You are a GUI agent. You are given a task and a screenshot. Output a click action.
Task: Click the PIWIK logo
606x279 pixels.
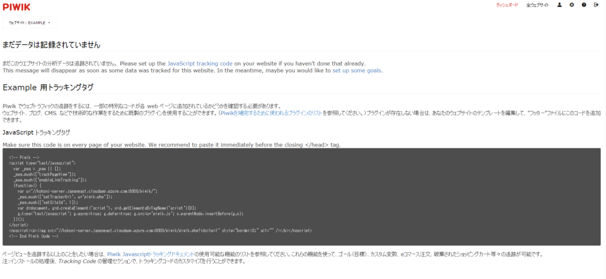[x=16, y=7]
